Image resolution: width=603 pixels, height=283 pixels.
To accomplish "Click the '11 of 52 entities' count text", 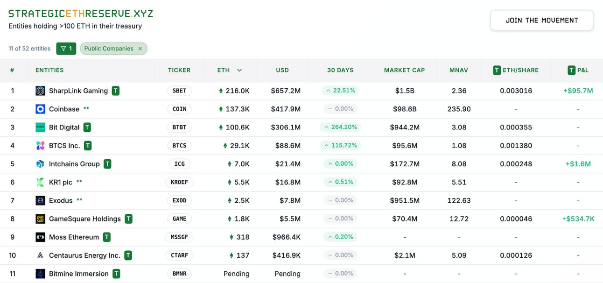I will [x=29, y=49].
